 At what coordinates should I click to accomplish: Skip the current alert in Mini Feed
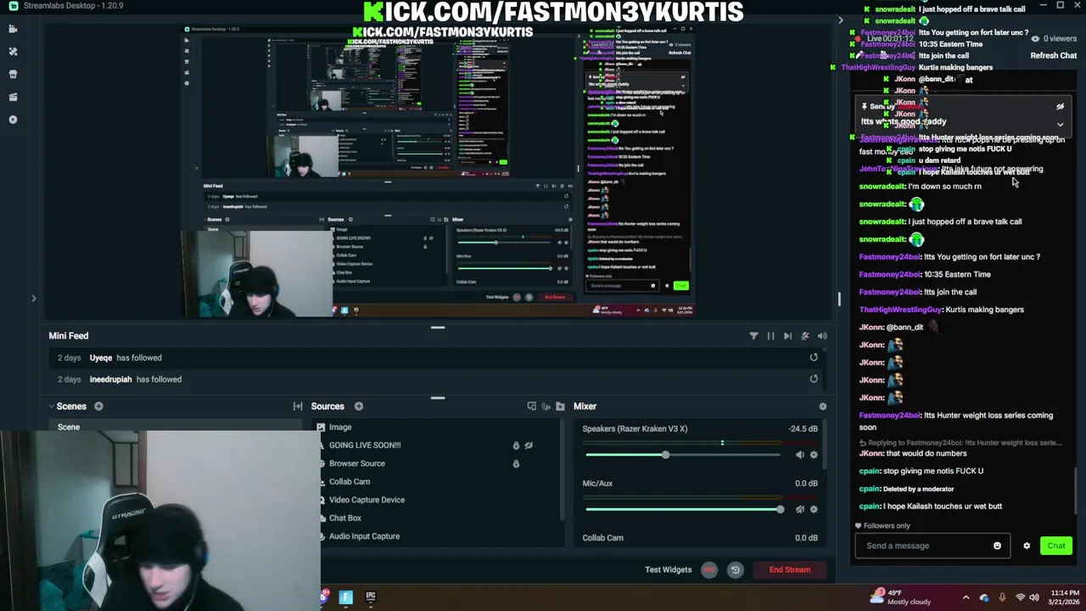(x=787, y=336)
